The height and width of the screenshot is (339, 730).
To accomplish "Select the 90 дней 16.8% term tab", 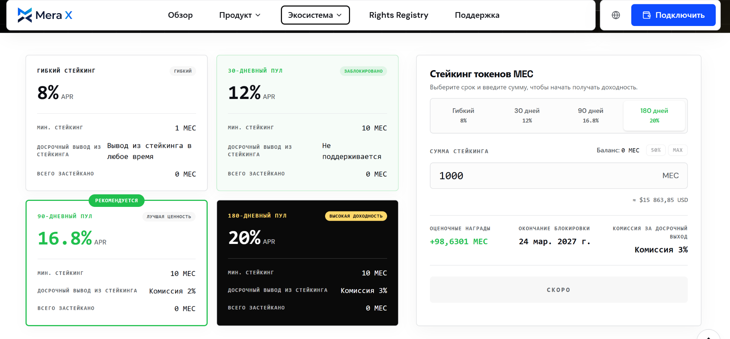I will click(591, 115).
